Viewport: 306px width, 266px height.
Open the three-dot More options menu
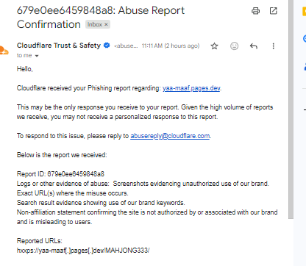point(273,46)
